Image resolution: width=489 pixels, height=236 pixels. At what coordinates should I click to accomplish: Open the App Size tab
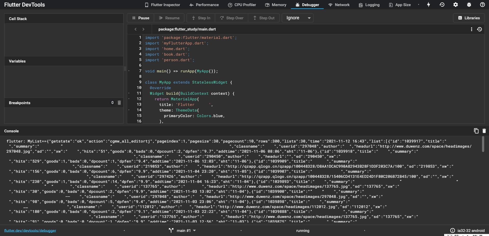pyautogui.click(x=400, y=5)
